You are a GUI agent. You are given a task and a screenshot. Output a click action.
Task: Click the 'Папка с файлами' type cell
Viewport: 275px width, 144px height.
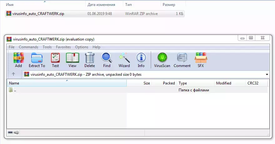click(194, 90)
